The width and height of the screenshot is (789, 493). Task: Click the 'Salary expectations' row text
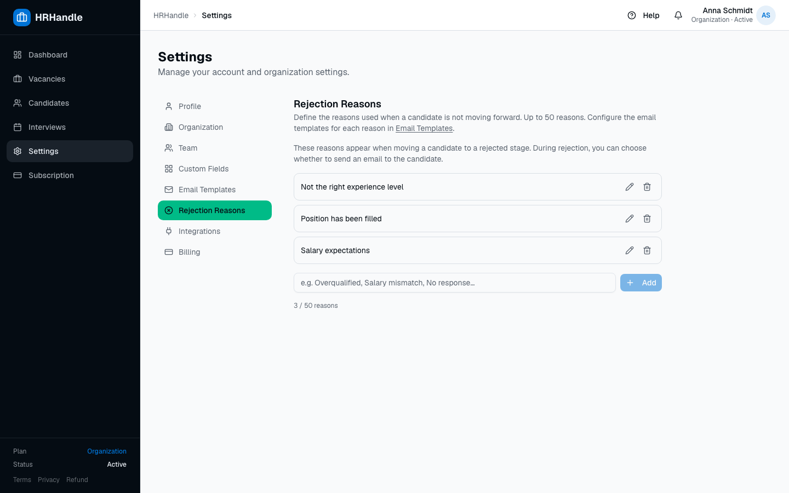[x=335, y=250]
